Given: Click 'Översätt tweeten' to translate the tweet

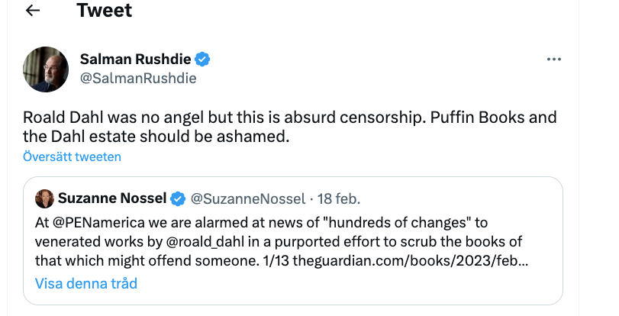Looking at the screenshot, I should click(72, 157).
